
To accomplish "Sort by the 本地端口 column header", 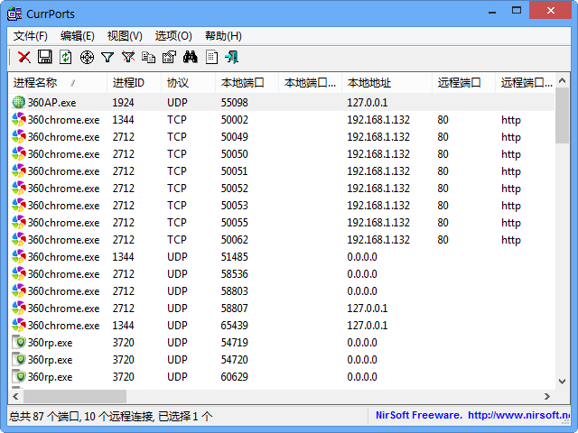I will [x=242, y=83].
